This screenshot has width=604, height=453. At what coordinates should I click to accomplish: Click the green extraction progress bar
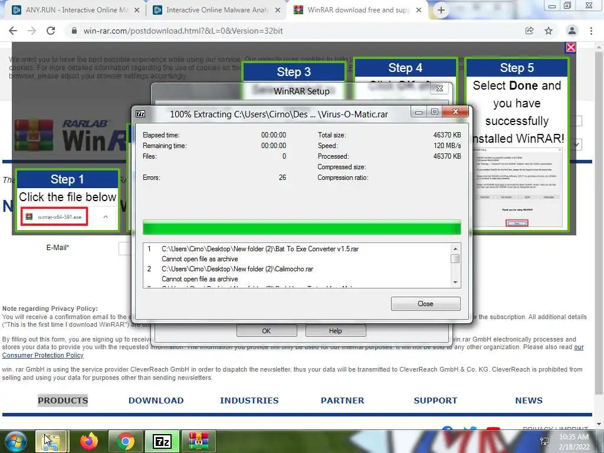301,227
